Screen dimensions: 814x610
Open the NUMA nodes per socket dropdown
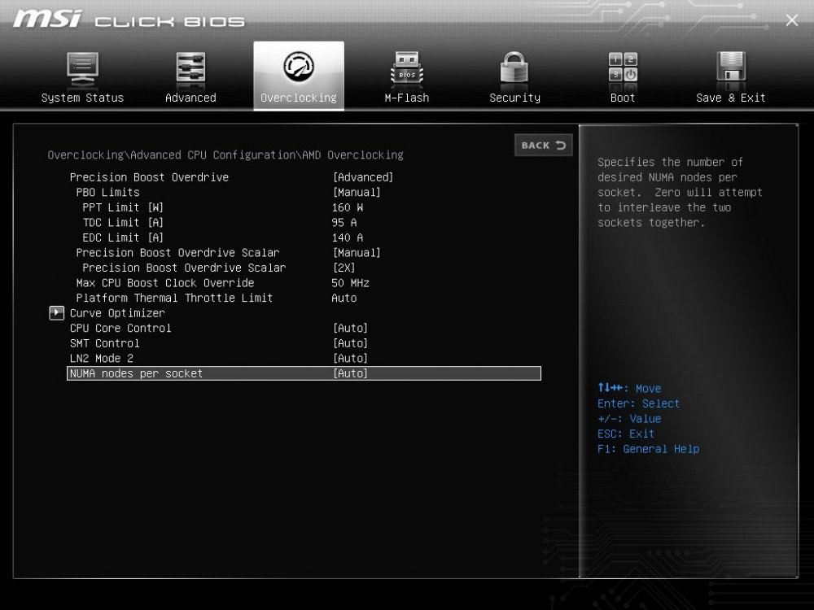350,373
